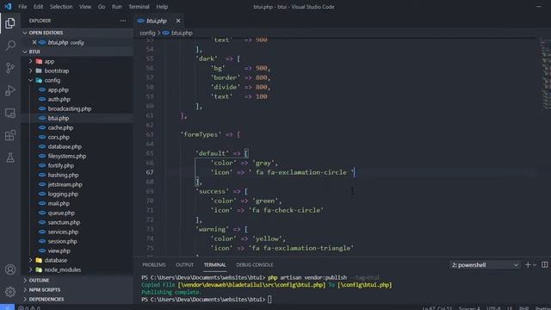Open the Source Control view
The image size is (551, 310).
(x=10, y=68)
